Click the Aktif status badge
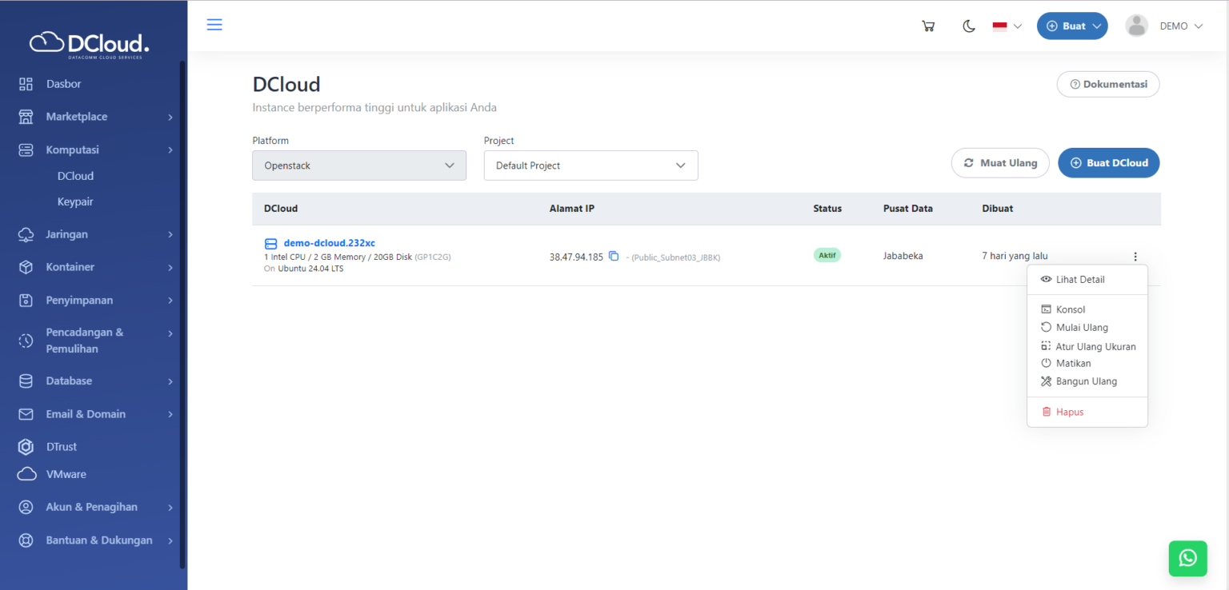The image size is (1229, 590). 827,256
